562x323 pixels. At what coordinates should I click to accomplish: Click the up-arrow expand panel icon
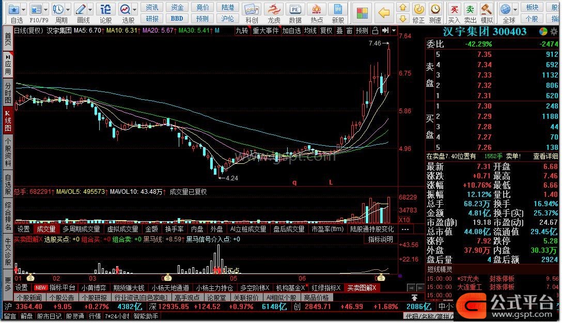pyautogui.click(x=414, y=298)
